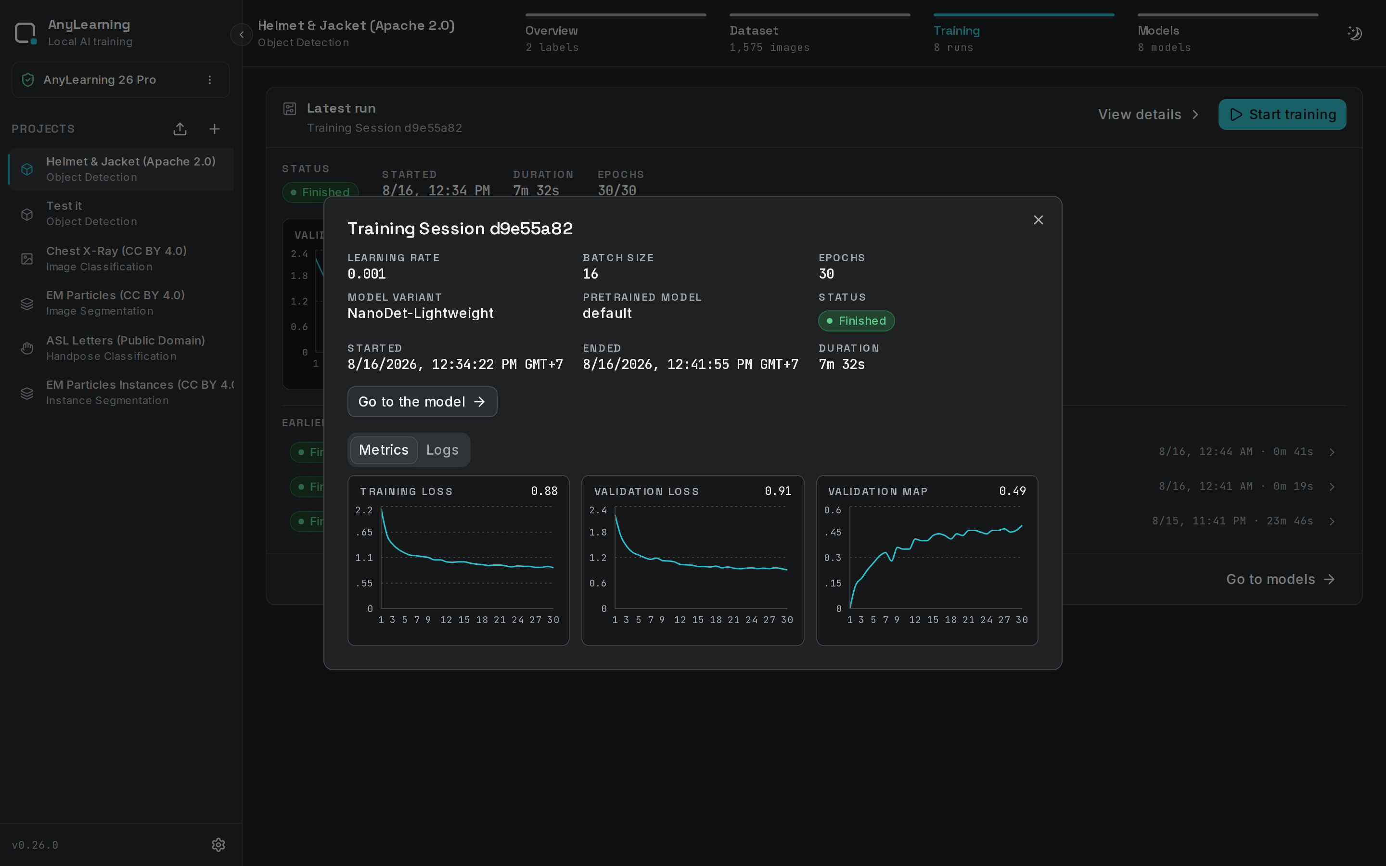Follow the Go to models link
Screen dimensions: 1386x866
coord(1280,580)
